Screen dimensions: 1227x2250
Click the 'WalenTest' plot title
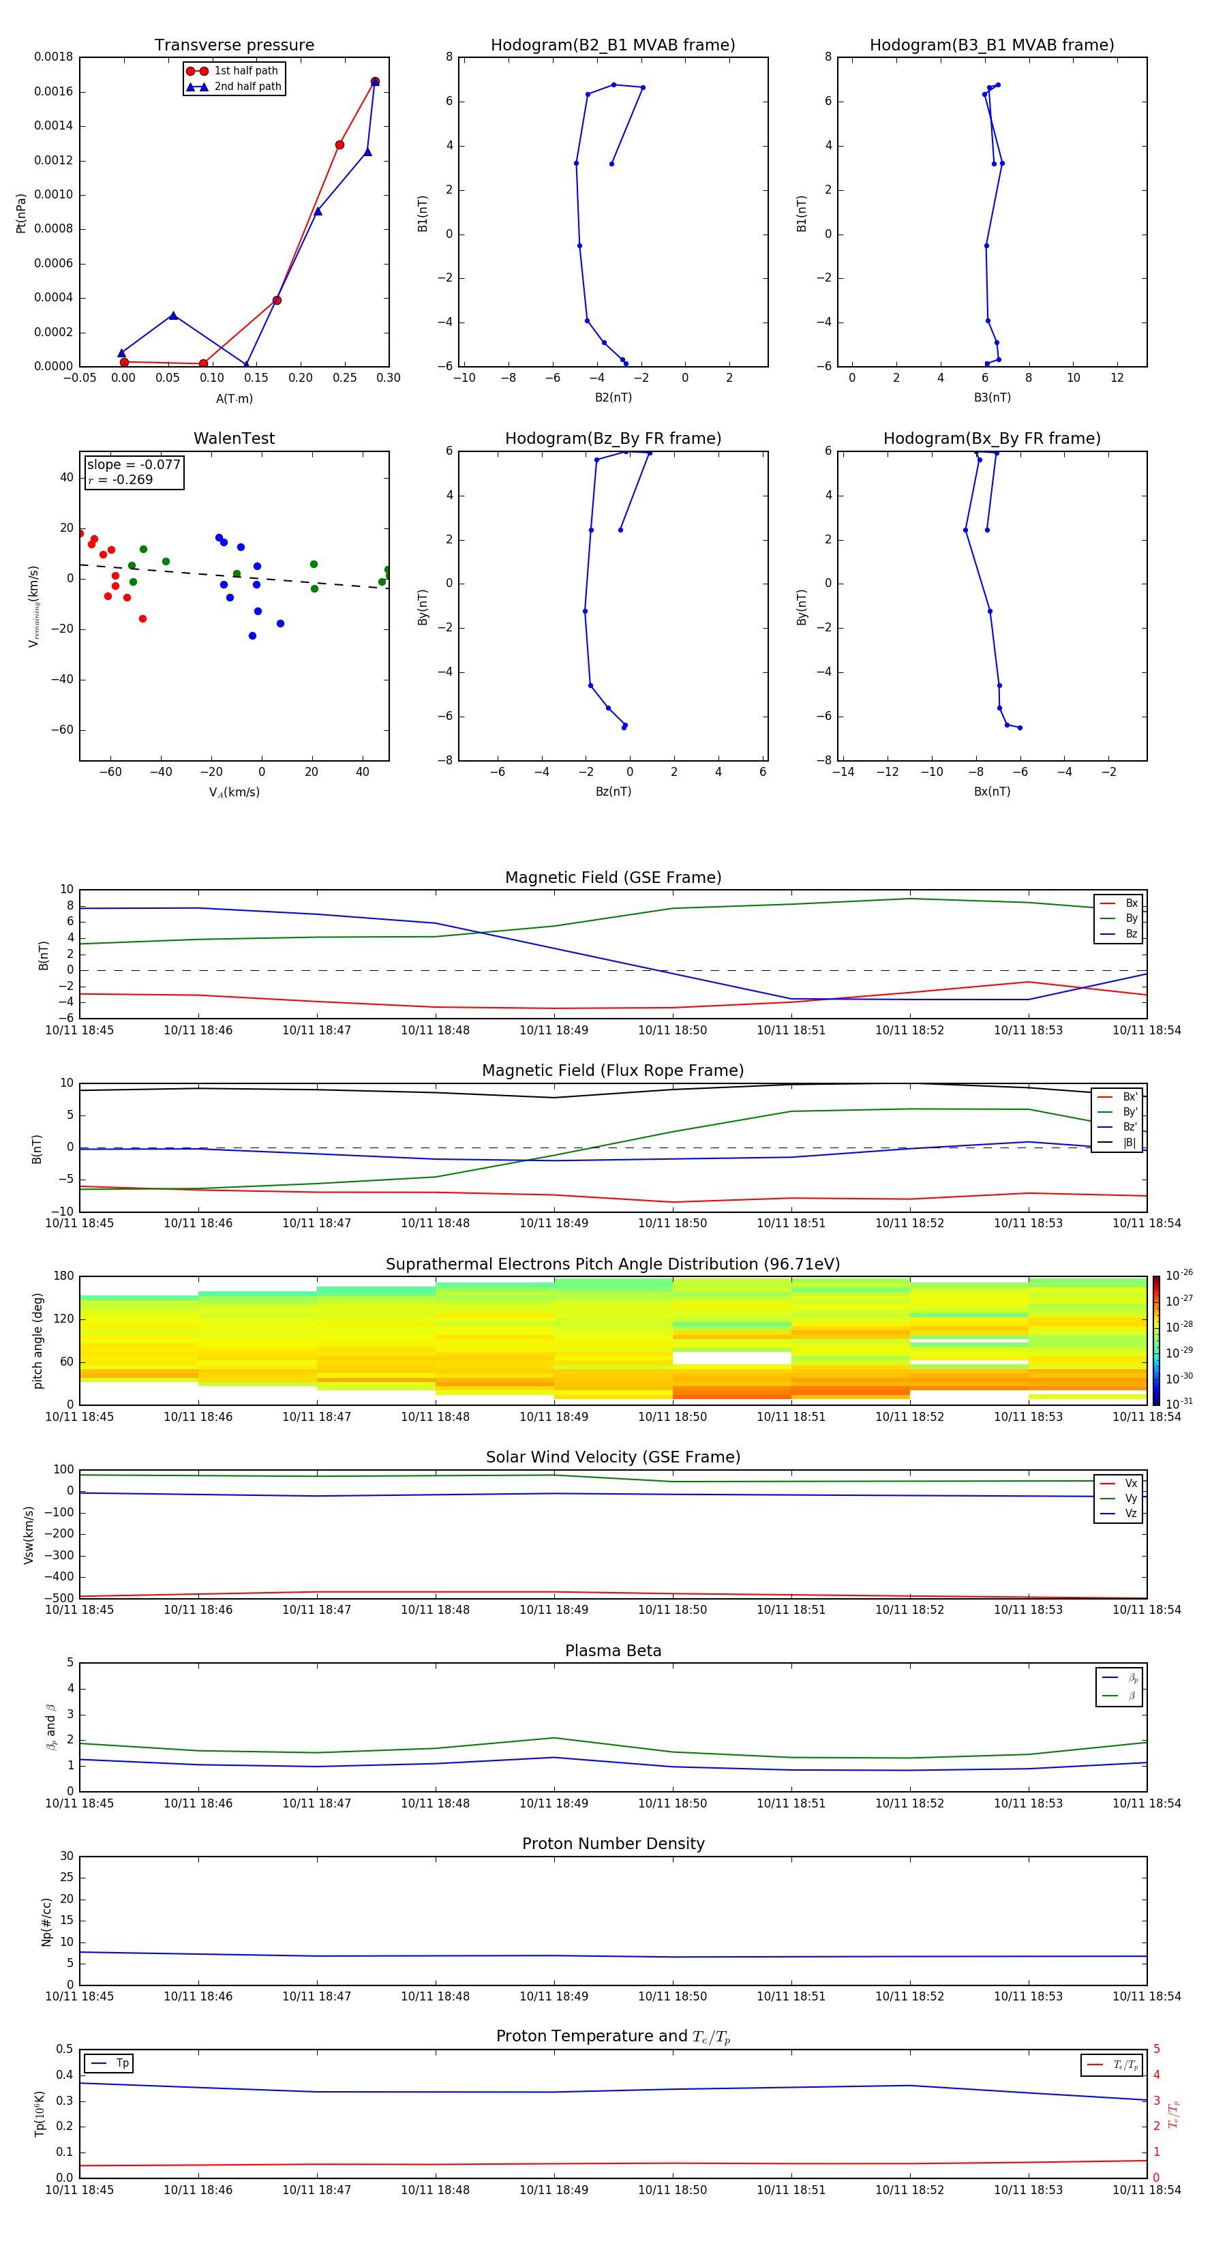234,438
